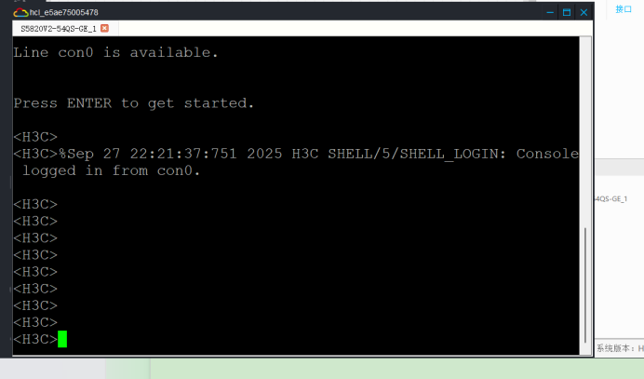Click first <H3C> prompt below Press ENTER line
The height and width of the screenshot is (379, 644).
click(35, 137)
